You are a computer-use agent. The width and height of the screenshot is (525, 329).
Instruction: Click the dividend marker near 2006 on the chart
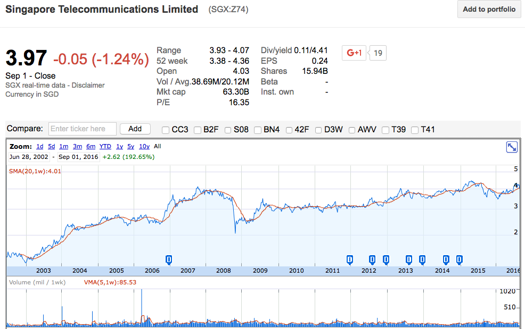coord(169,259)
